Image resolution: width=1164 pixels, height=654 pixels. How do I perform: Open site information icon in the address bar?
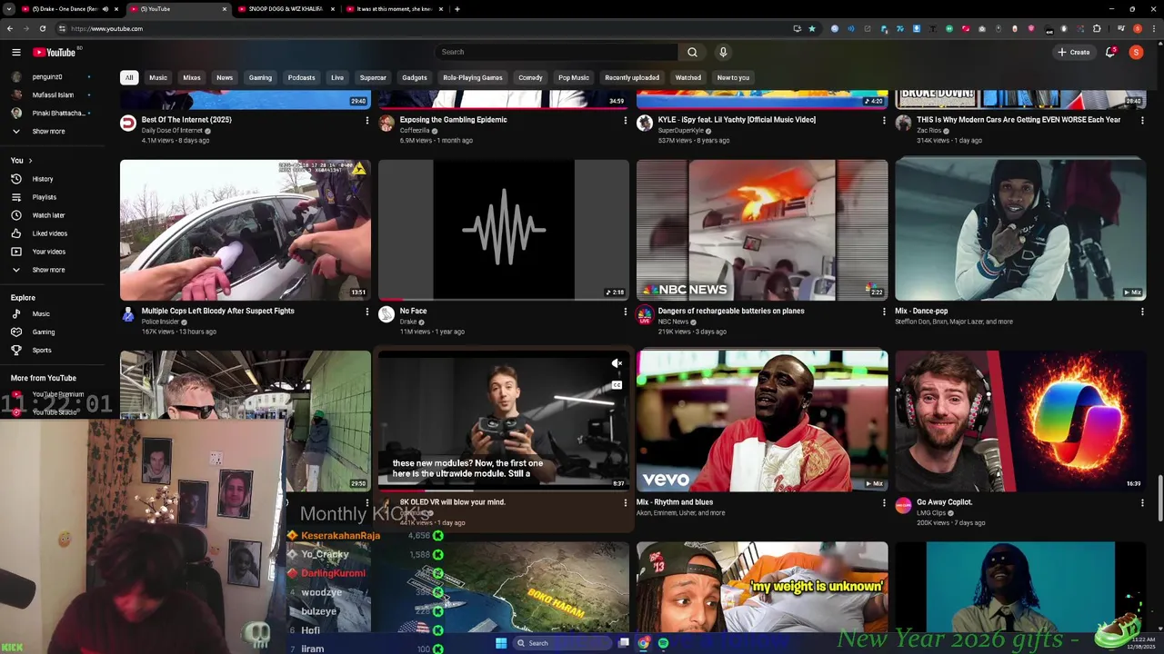click(x=62, y=28)
